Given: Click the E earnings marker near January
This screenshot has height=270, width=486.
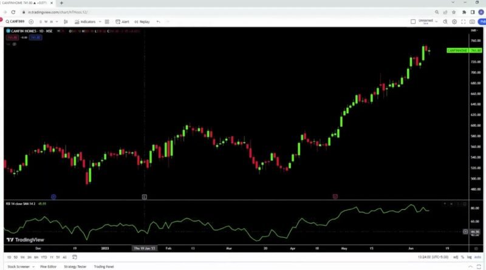Looking at the screenshot, I should (145, 197).
